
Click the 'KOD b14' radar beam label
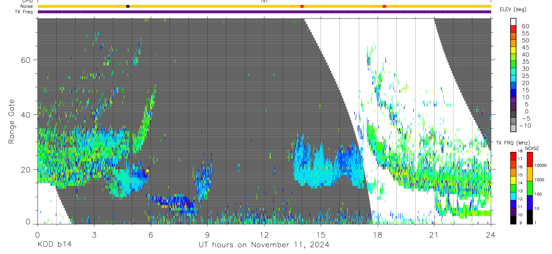(54, 245)
